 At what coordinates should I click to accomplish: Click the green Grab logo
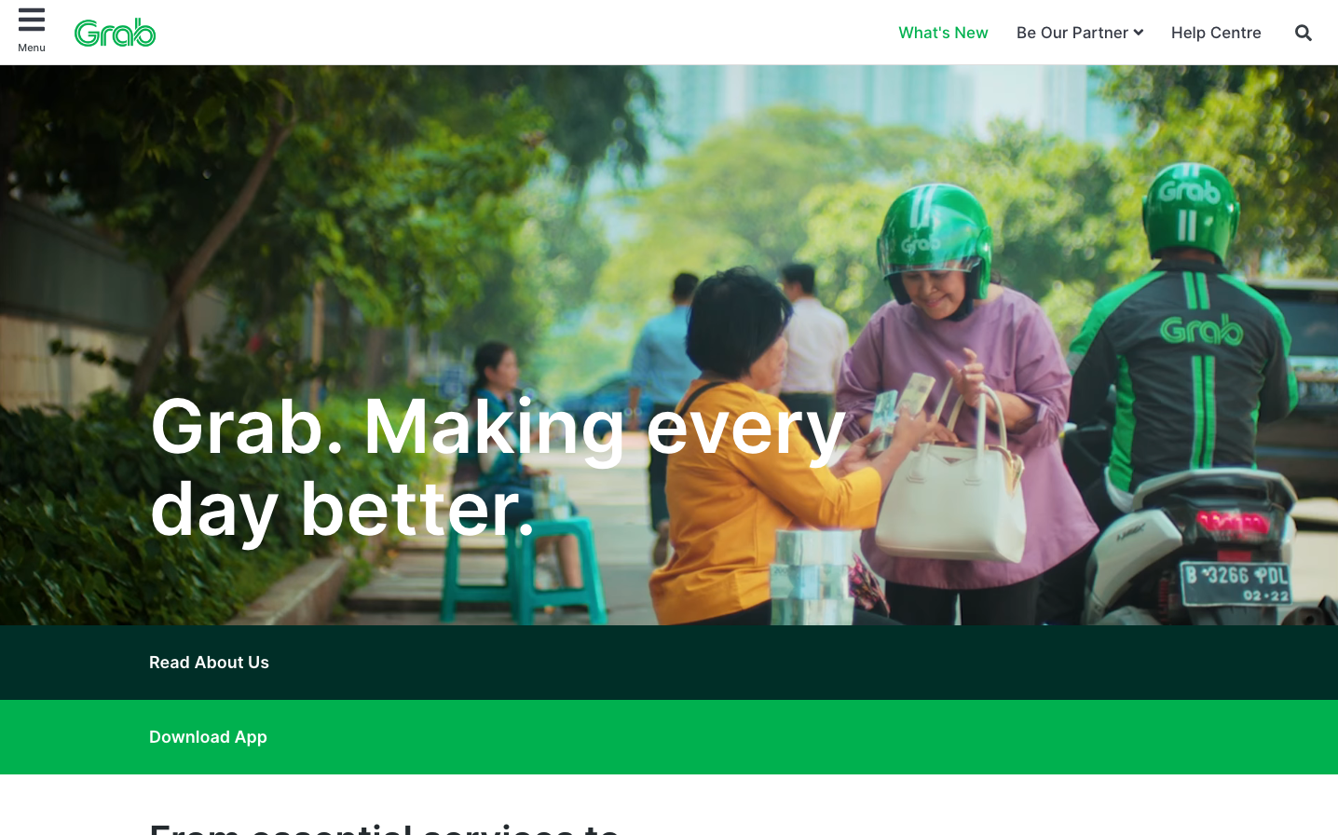click(x=115, y=33)
